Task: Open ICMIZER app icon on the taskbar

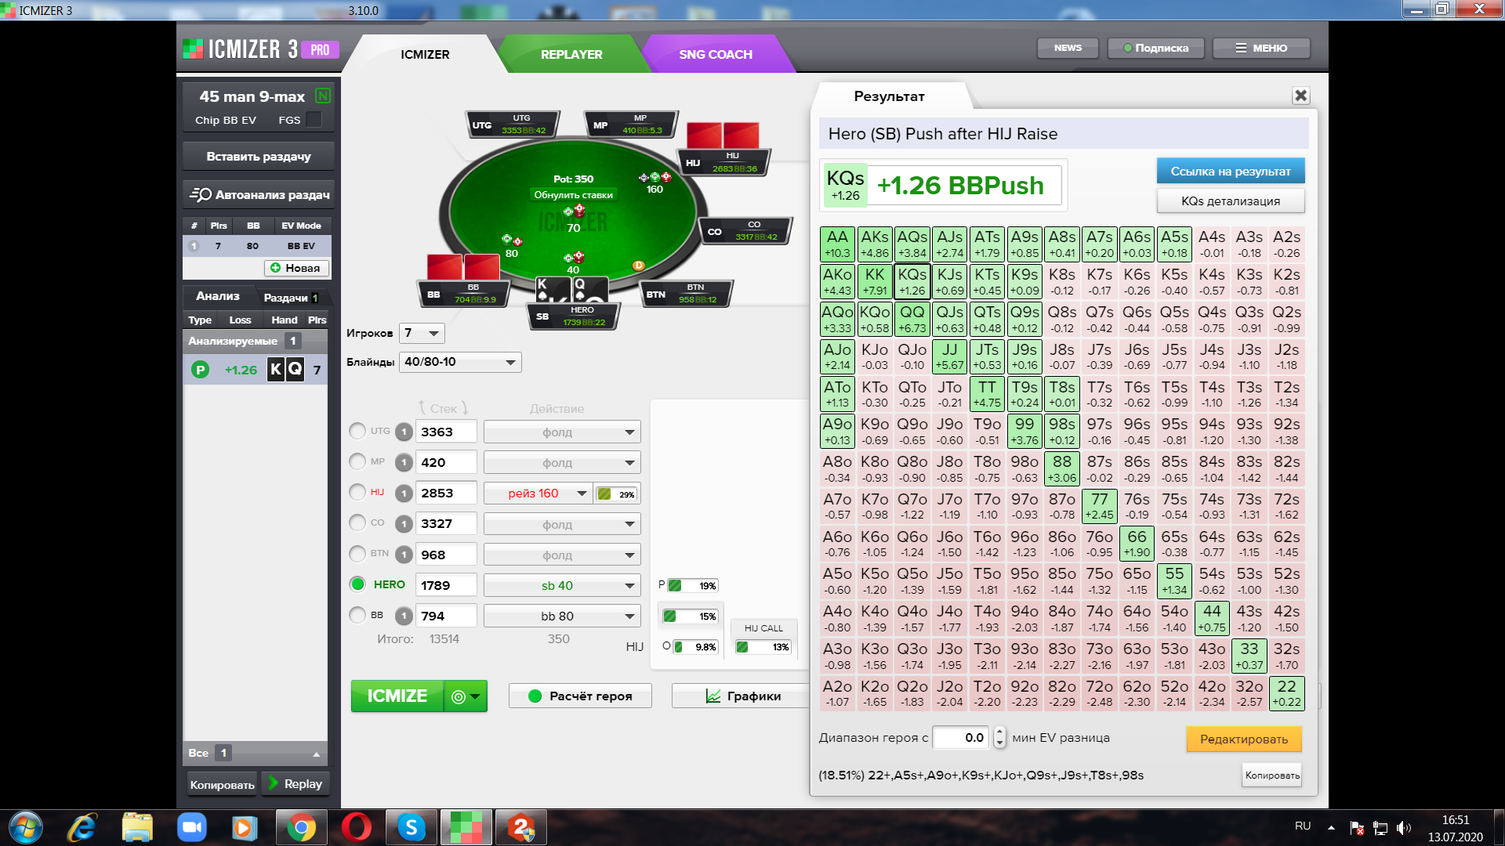Action: pyautogui.click(x=466, y=827)
